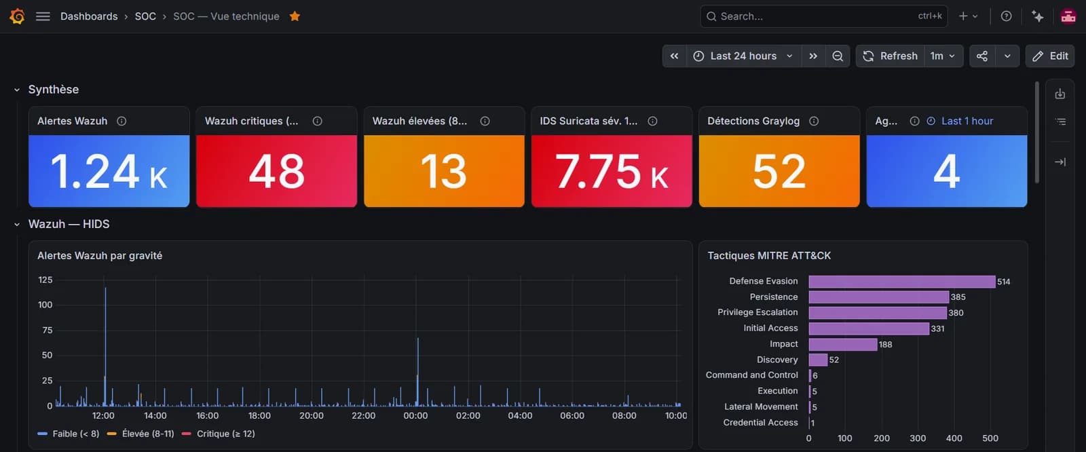Show info for Détections Graylog panel

(814, 121)
